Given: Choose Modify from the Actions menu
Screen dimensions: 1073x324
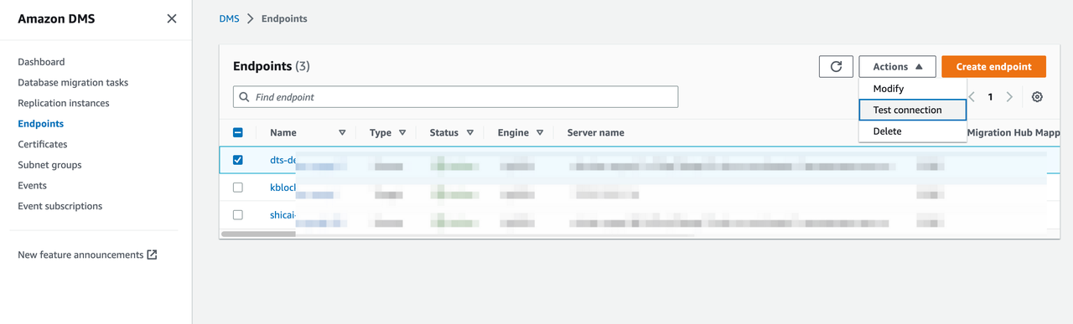Looking at the screenshot, I should [913, 89].
